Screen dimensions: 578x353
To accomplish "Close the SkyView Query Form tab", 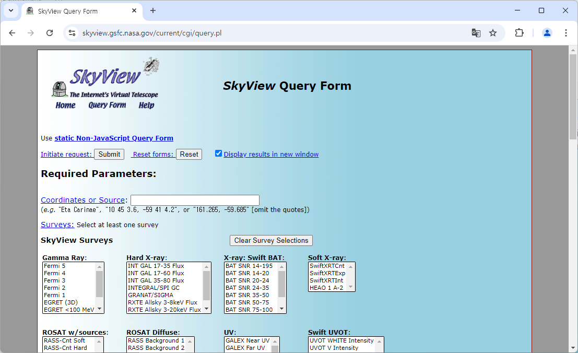I will pos(134,10).
